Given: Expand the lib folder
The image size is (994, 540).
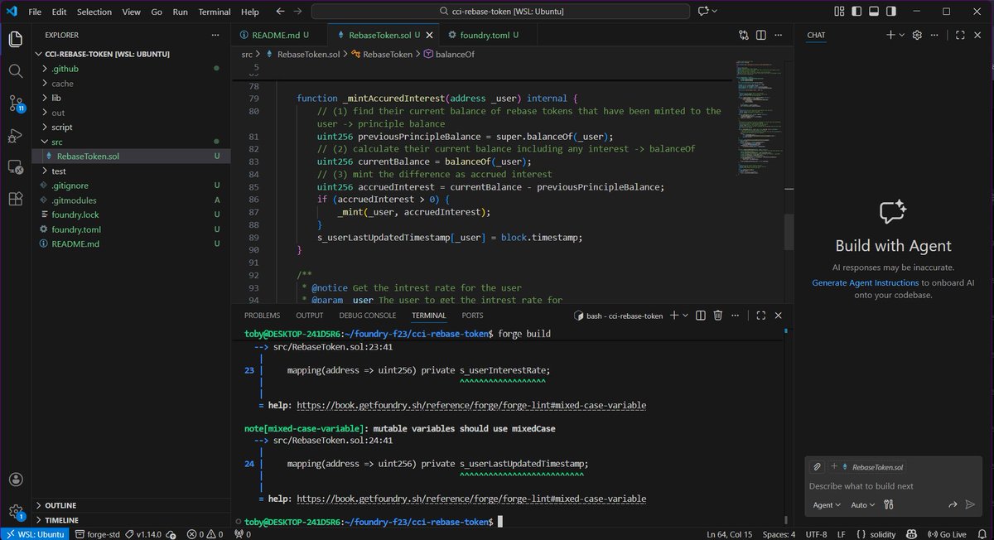Looking at the screenshot, I should click(132, 98).
